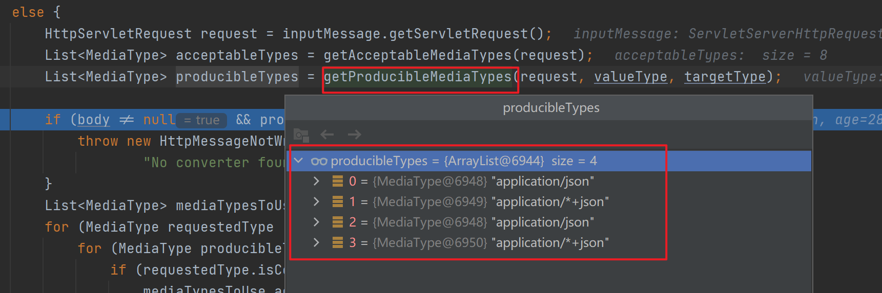Image resolution: width=882 pixels, height=293 pixels.
Task: Click the folder icon in the popup toolbar
Action: click(301, 135)
